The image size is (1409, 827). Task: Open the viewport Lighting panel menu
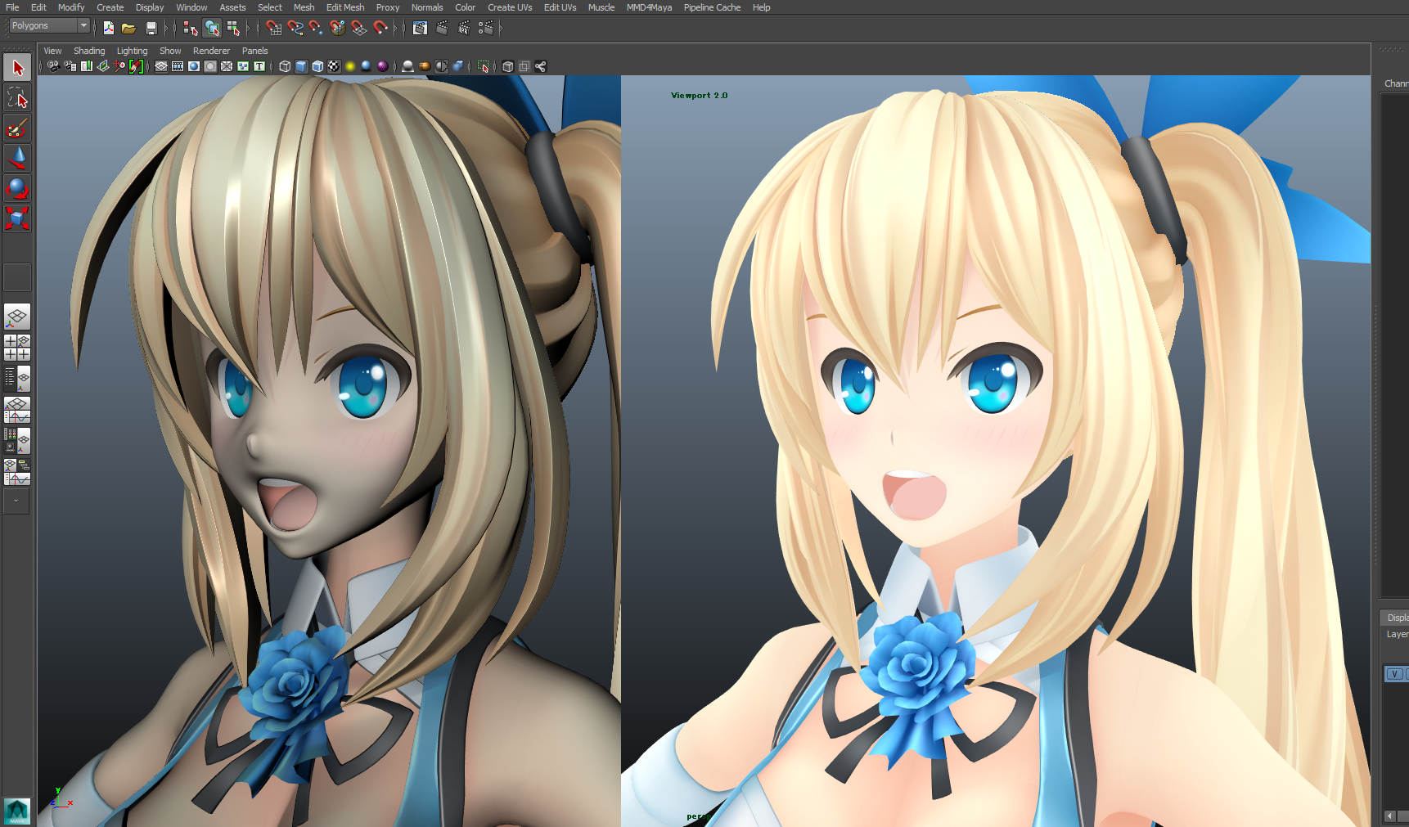coord(132,51)
